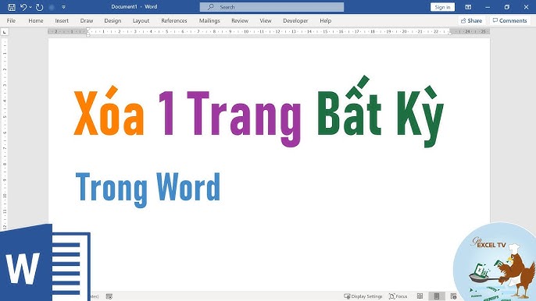The height and width of the screenshot is (301, 536).
Task: Switch to Web Layout view
Action: (454, 296)
